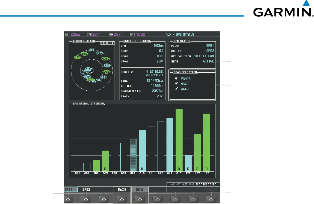This screenshot has height=204, width=314.
Task: Click the AUX - GPS STATUS page title
Action: (x=180, y=34)
